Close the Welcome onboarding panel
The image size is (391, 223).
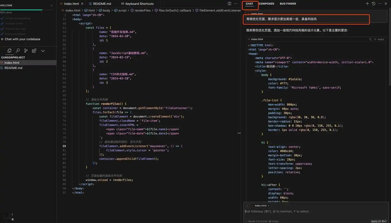(x=51, y=6)
